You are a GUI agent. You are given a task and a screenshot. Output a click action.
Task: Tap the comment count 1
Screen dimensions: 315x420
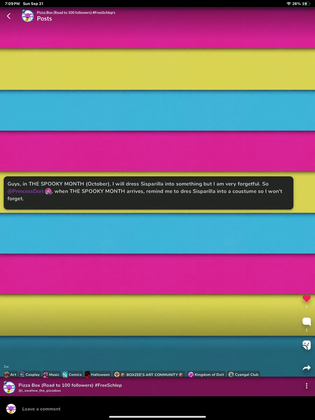pyautogui.click(x=307, y=330)
